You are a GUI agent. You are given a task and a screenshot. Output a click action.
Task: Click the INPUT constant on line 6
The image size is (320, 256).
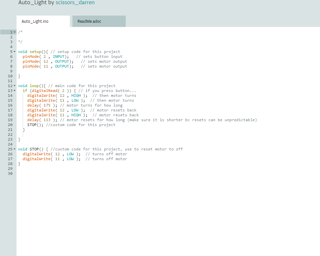point(58,56)
